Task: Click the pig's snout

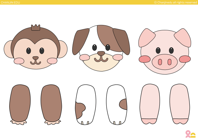Action: [165, 62]
